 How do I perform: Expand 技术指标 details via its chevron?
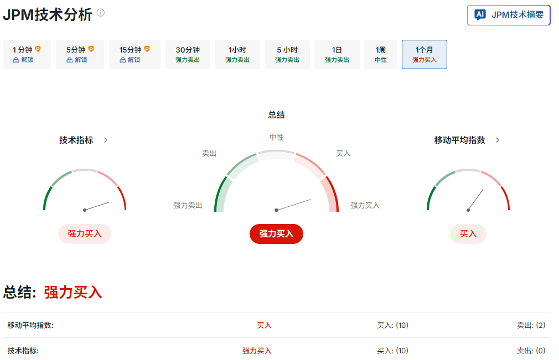(107, 140)
